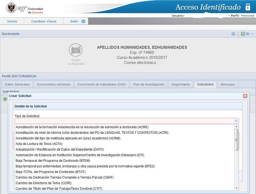This screenshot has width=256, height=194.
Task: Open the green question mark help icon
Action: 243,34
